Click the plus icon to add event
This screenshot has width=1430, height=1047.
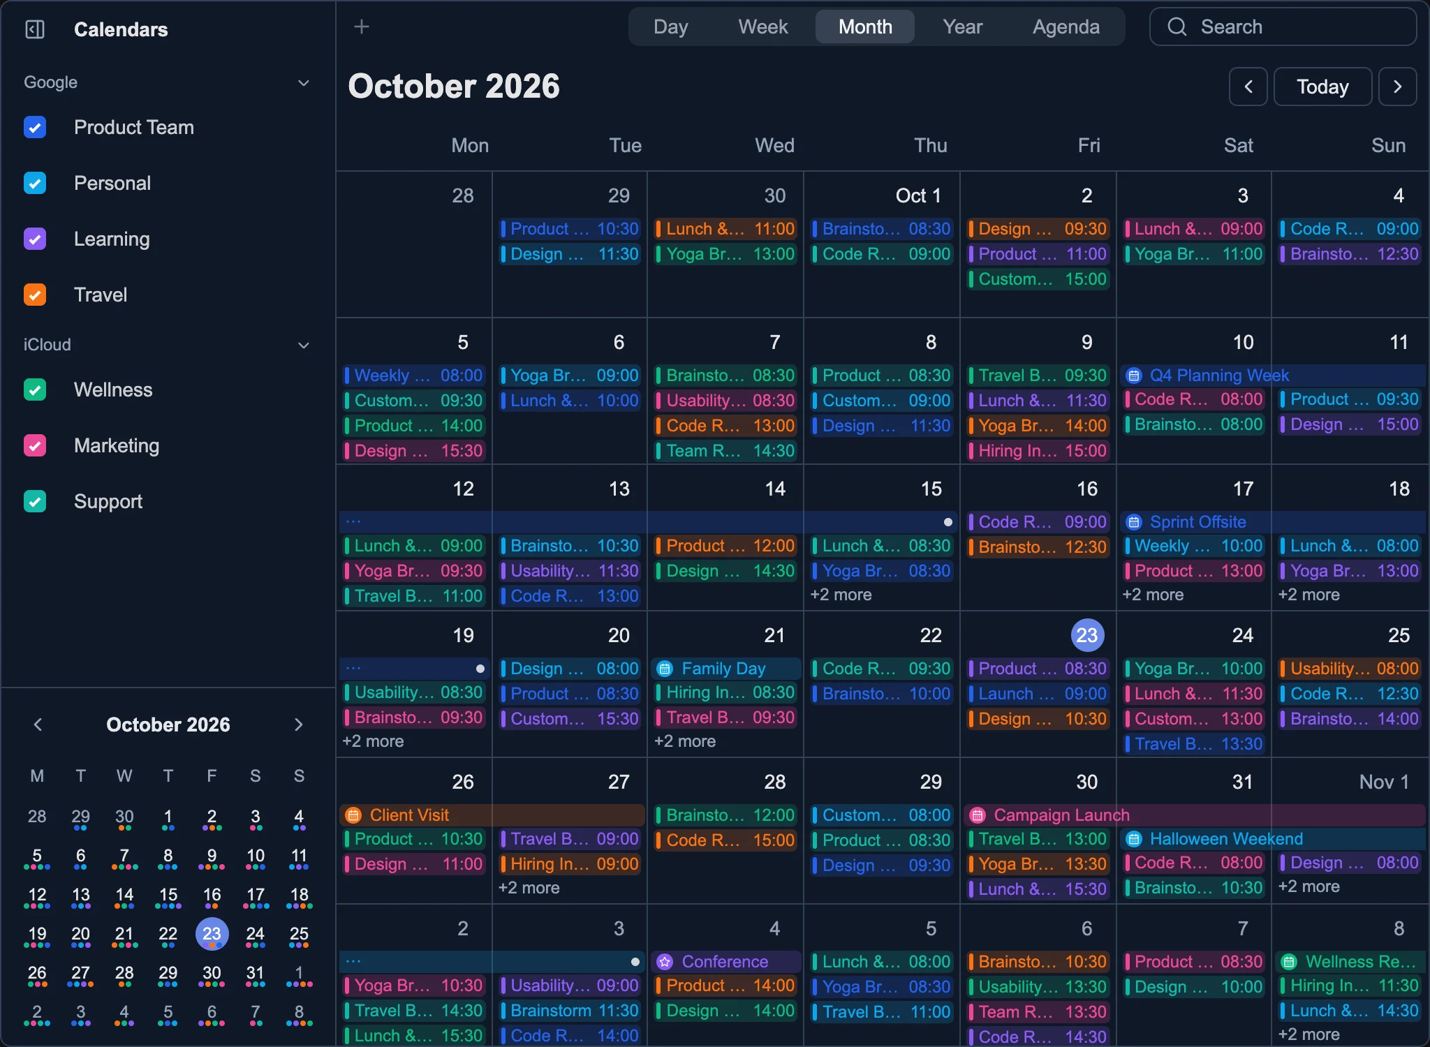(x=362, y=27)
